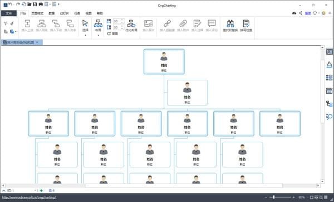Click Insert Superior (插入上级) icon
The height and width of the screenshot is (202, 334).
[27, 23]
